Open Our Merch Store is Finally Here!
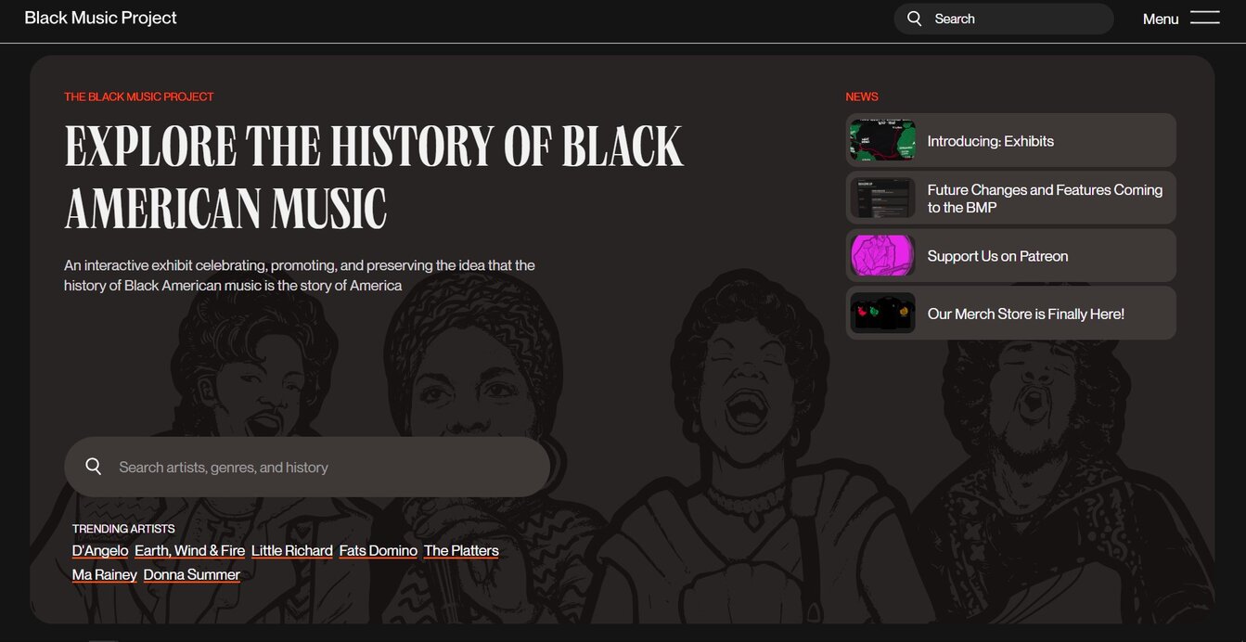Screen dimensions: 1246x642 point(1024,313)
